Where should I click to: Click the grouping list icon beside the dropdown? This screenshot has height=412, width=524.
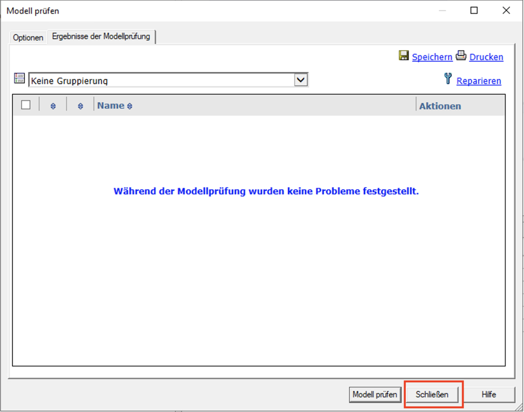tap(19, 78)
